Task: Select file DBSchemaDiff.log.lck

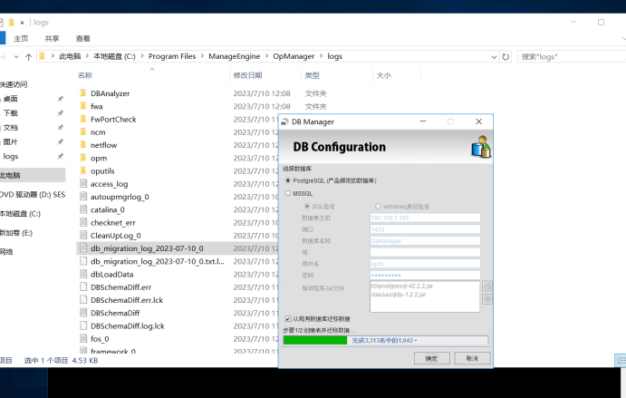Action: [128, 325]
